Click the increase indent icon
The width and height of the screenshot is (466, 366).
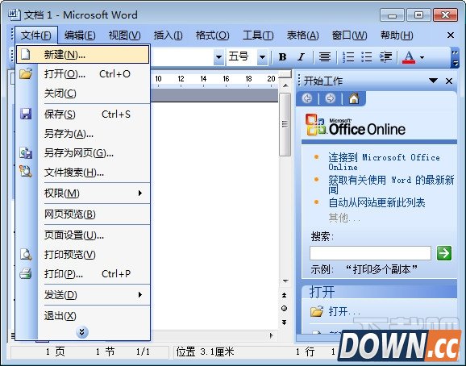(x=385, y=56)
